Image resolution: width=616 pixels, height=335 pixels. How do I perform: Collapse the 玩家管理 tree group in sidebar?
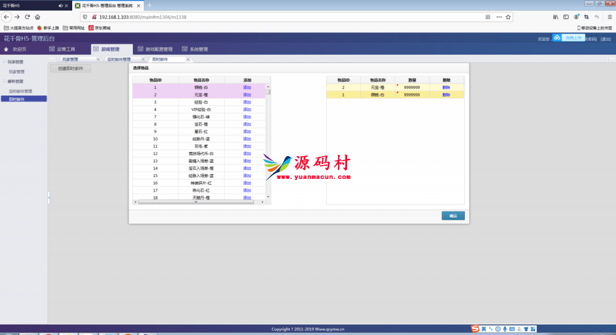[x=5, y=61]
